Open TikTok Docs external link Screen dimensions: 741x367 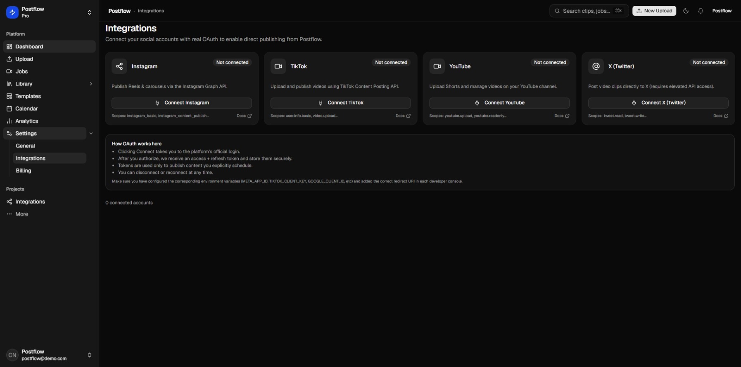point(403,116)
